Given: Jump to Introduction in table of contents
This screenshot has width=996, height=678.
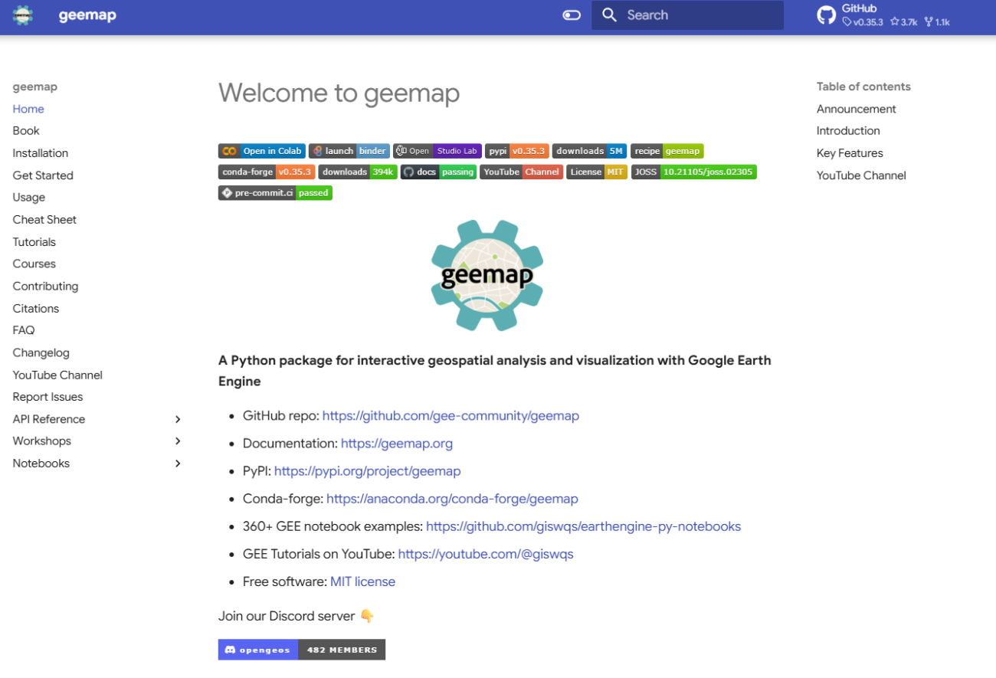Looking at the screenshot, I should [848, 131].
